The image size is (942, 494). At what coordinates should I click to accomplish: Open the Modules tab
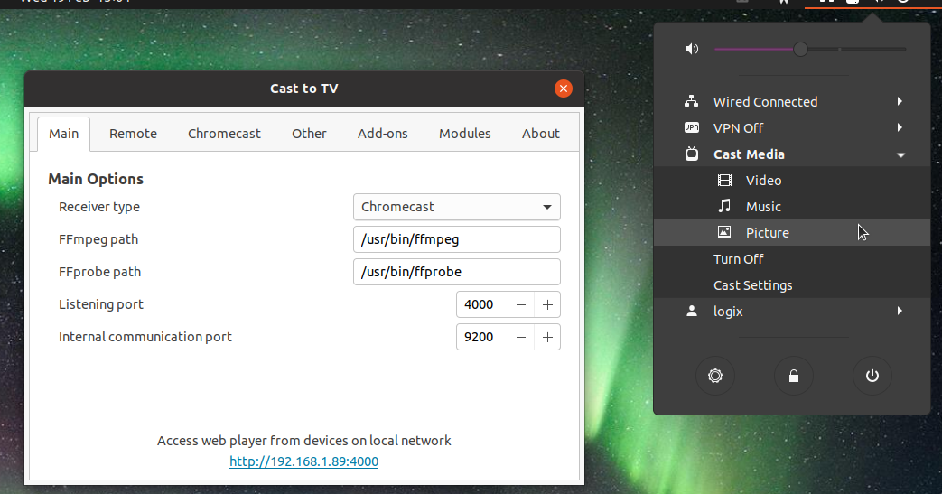pyautogui.click(x=464, y=134)
